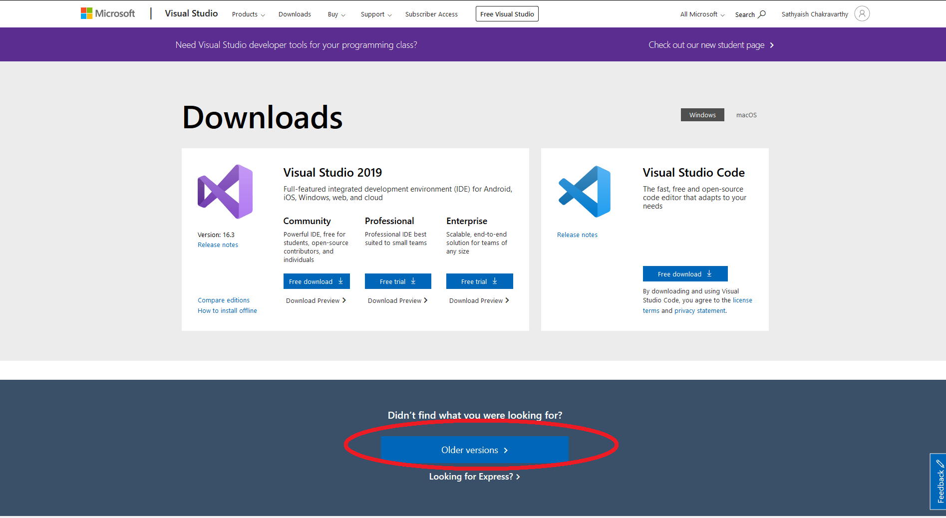Select the Downloads menu item
The image size is (946, 518).
pos(295,14)
